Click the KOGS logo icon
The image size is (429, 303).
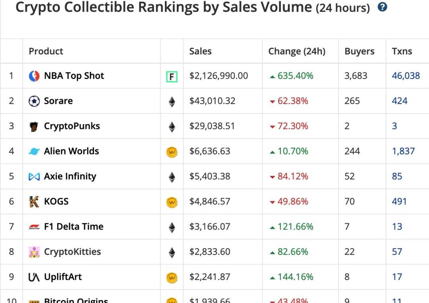click(x=34, y=202)
